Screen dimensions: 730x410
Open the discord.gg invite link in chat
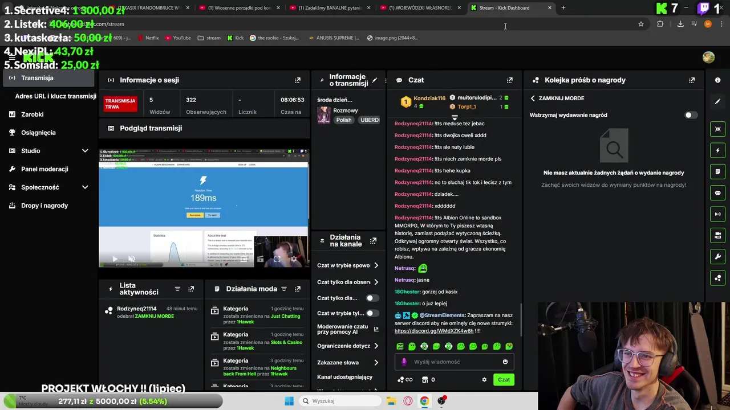(x=434, y=331)
